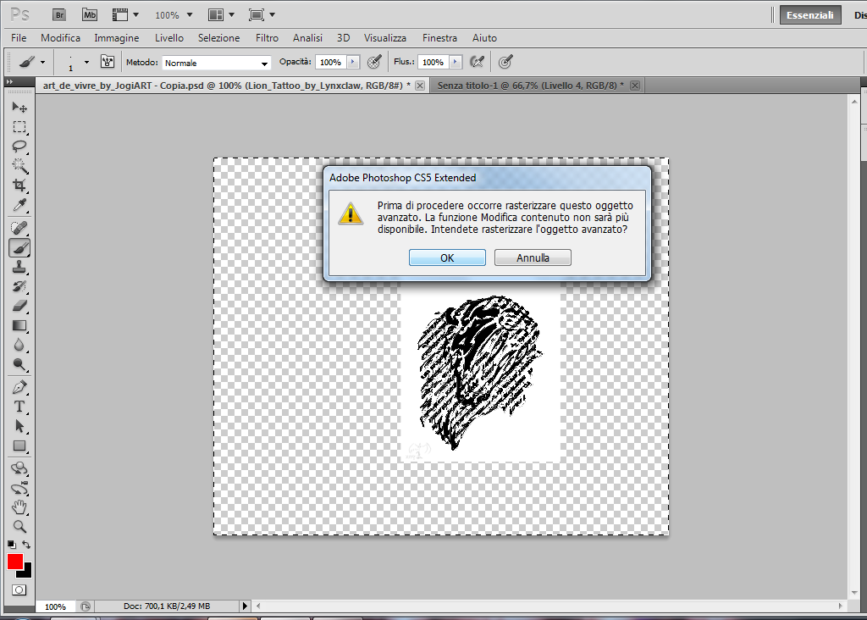Select the Lasso tool

coord(19,147)
